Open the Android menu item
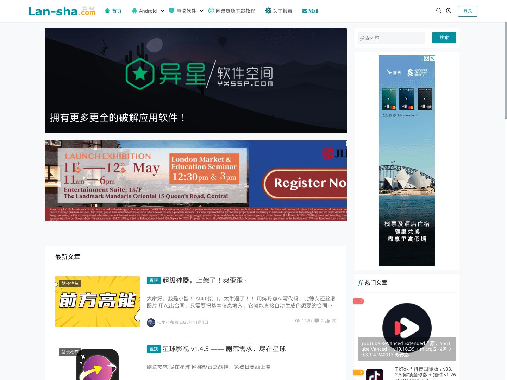 148,11
